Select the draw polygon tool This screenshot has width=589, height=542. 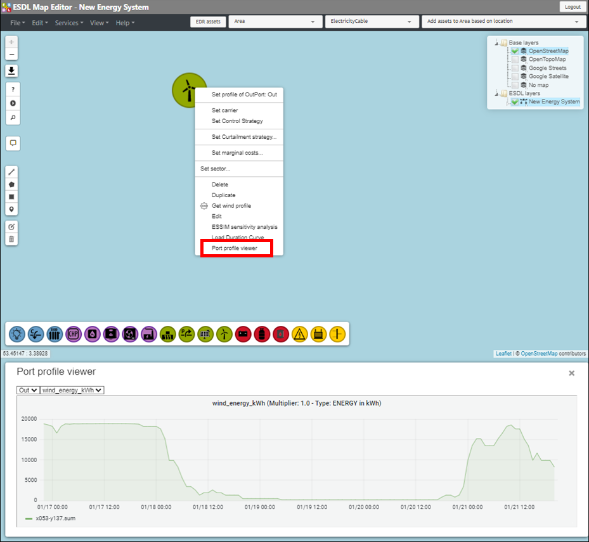[x=11, y=184]
